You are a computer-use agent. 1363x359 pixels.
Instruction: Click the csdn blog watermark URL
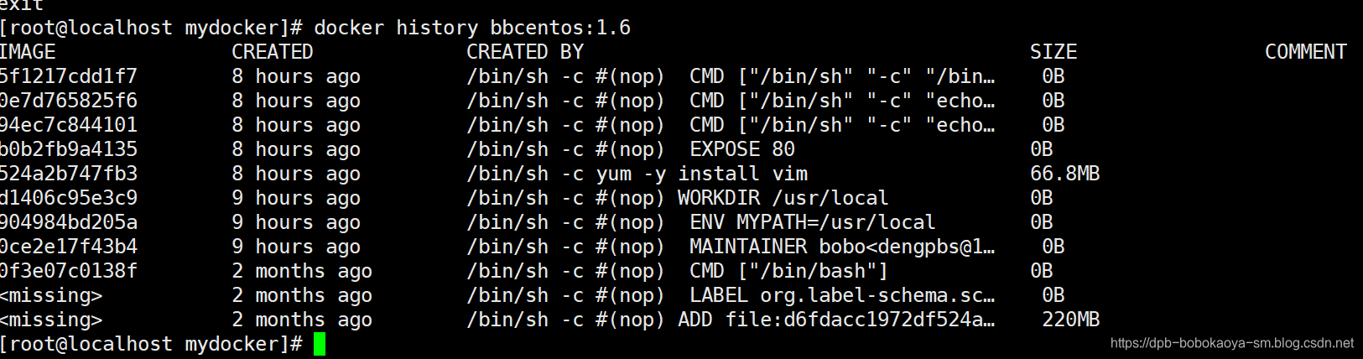(x=1231, y=343)
